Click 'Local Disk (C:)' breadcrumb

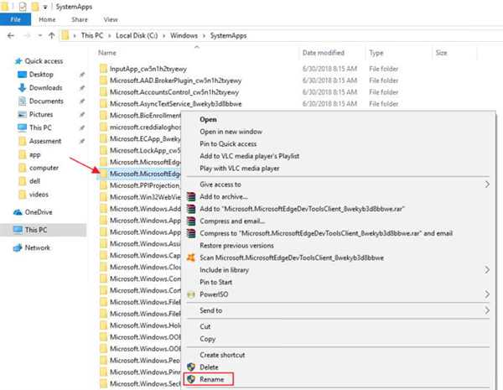(x=137, y=35)
